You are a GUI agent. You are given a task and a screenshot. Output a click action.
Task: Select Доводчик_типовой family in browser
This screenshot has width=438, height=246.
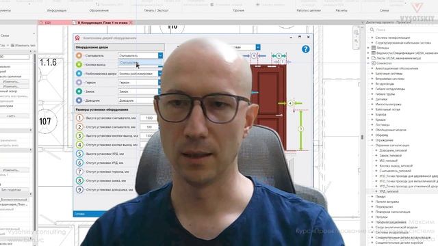[x=393, y=150]
